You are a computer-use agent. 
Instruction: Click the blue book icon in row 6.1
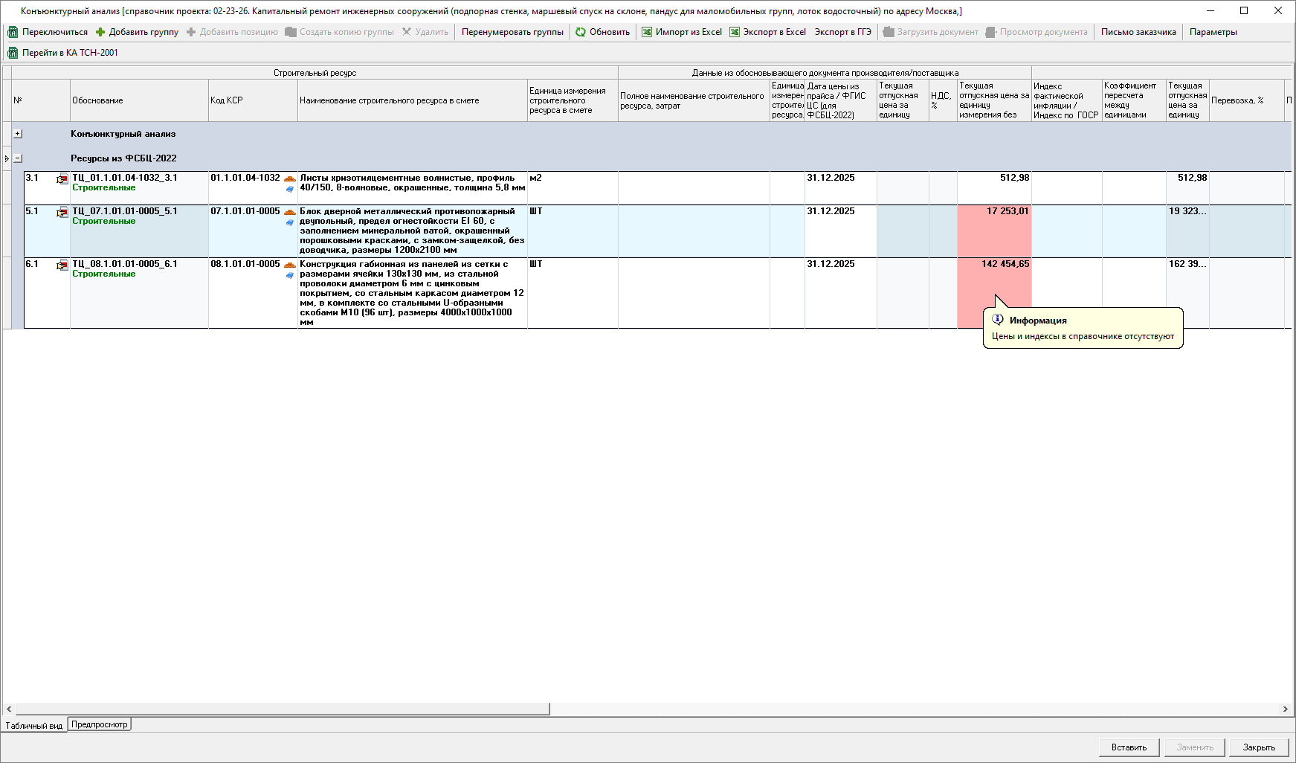[290, 275]
